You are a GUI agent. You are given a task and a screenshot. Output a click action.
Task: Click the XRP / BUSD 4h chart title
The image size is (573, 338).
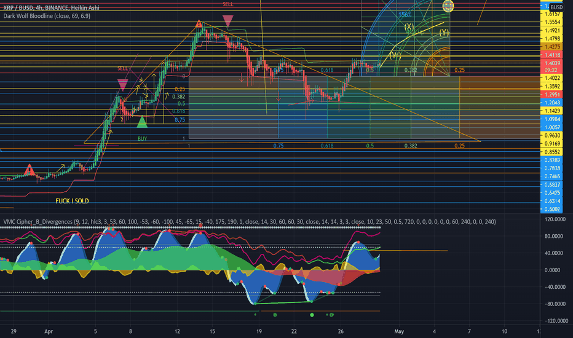(x=51, y=7)
